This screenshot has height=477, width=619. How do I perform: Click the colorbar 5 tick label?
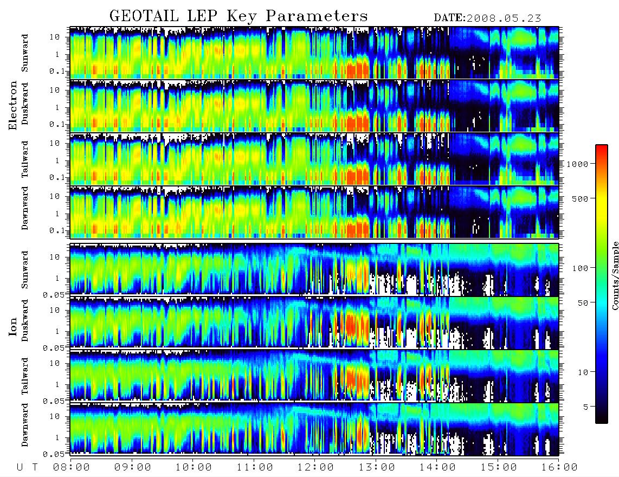(x=586, y=407)
